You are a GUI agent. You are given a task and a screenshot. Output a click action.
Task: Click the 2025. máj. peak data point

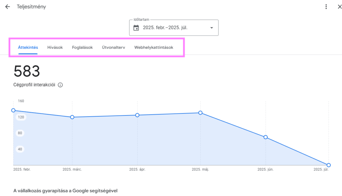click(200, 113)
